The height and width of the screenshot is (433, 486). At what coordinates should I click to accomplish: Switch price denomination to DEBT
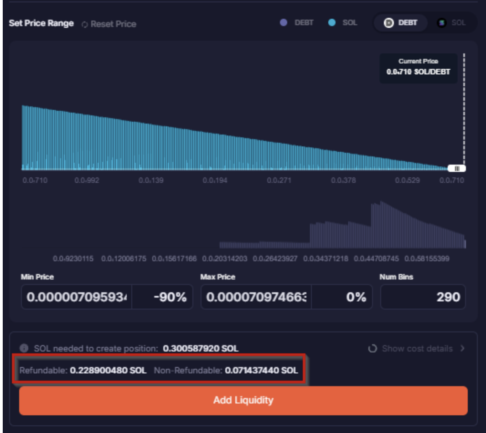[400, 23]
